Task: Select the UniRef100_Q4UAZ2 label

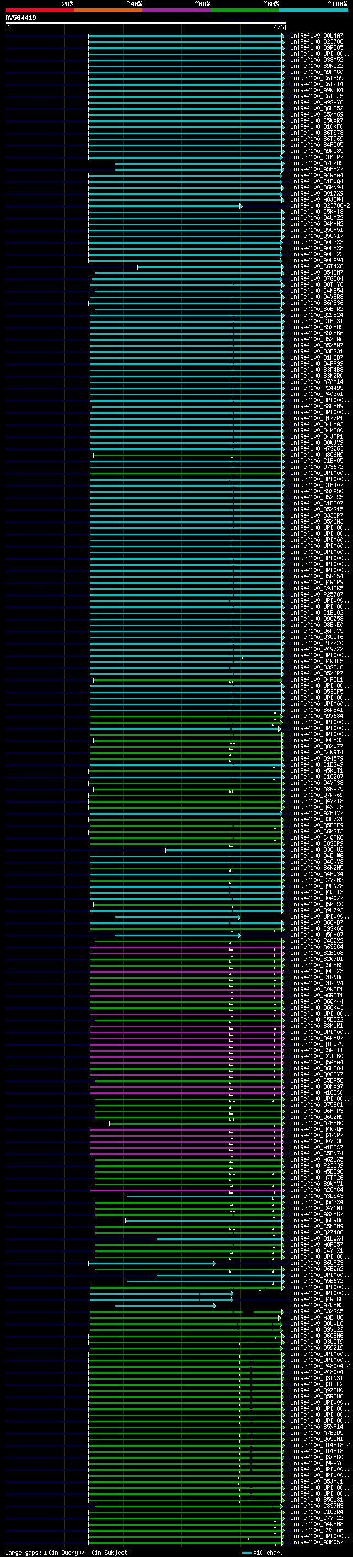Action: [316, 218]
